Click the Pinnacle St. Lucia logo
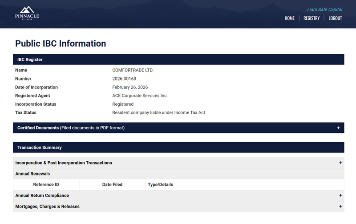 (x=27, y=13)
